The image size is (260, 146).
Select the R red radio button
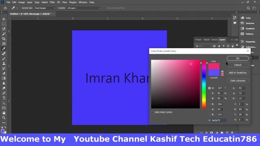coord(210,104)
